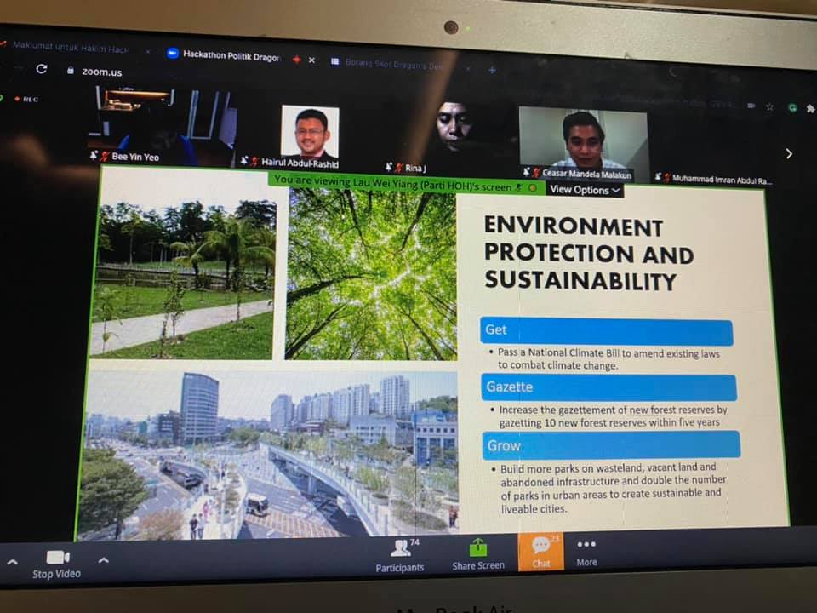Click the lock icon beside zoom.us

point(71,71)
